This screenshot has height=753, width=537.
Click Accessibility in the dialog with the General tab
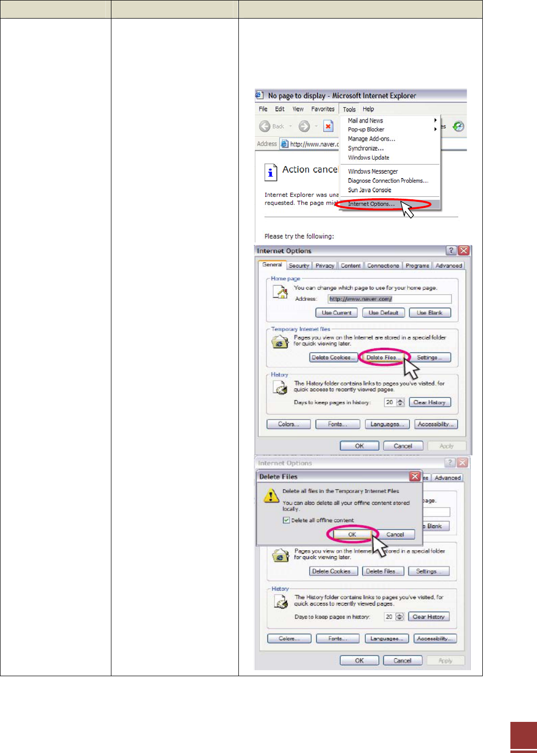(x=436, y=424)
